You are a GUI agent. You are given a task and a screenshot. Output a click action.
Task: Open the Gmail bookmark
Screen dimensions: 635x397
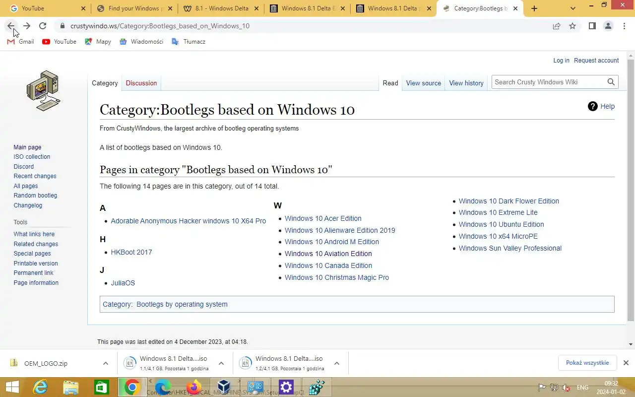[20, 42]
